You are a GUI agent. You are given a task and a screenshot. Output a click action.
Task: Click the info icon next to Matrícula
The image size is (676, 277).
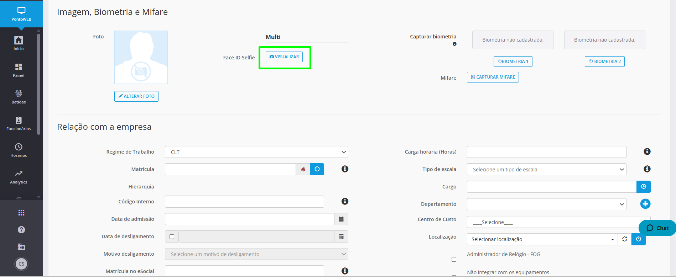345,169
